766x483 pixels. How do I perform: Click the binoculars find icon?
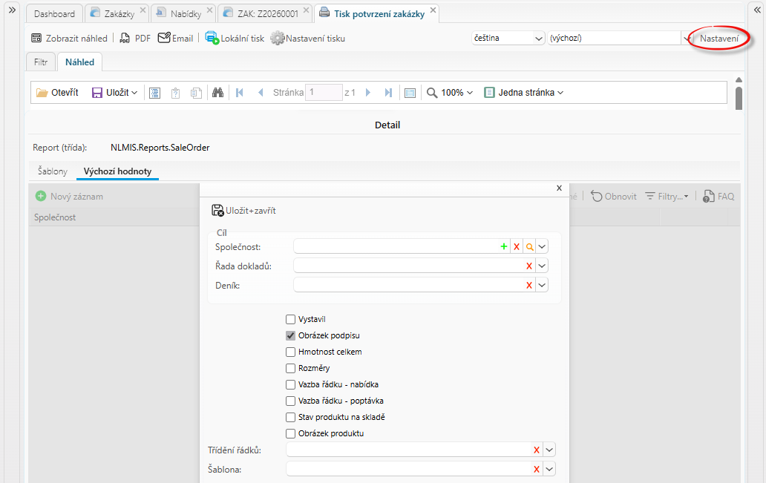(217, 92)
